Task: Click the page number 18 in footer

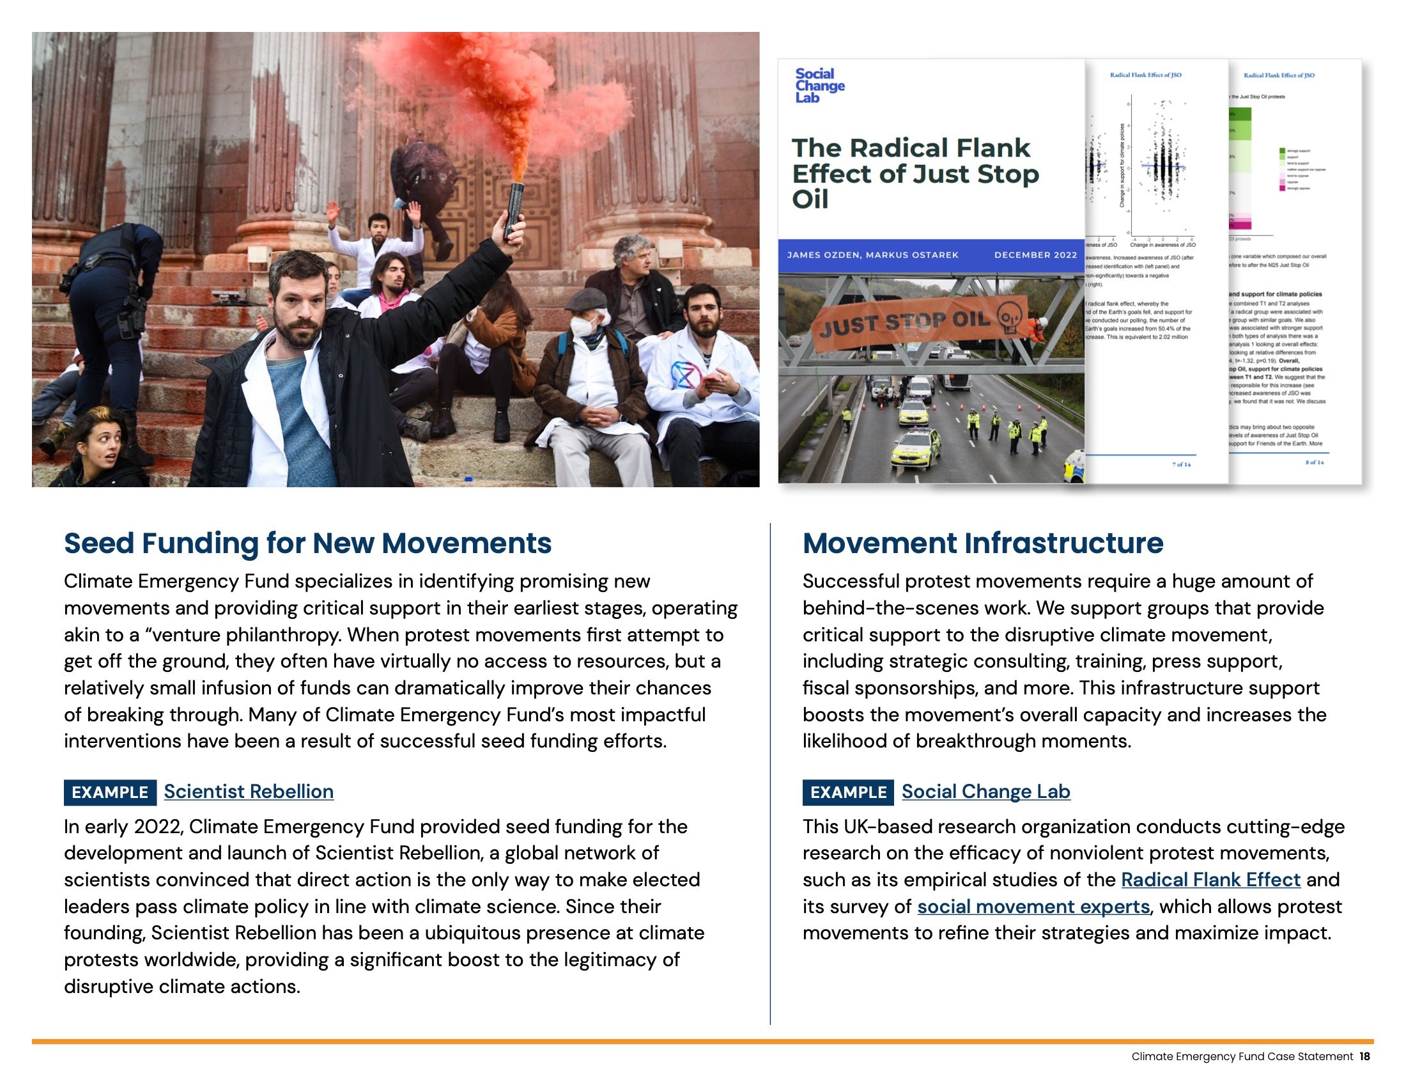Action: pos(1365,1057)
